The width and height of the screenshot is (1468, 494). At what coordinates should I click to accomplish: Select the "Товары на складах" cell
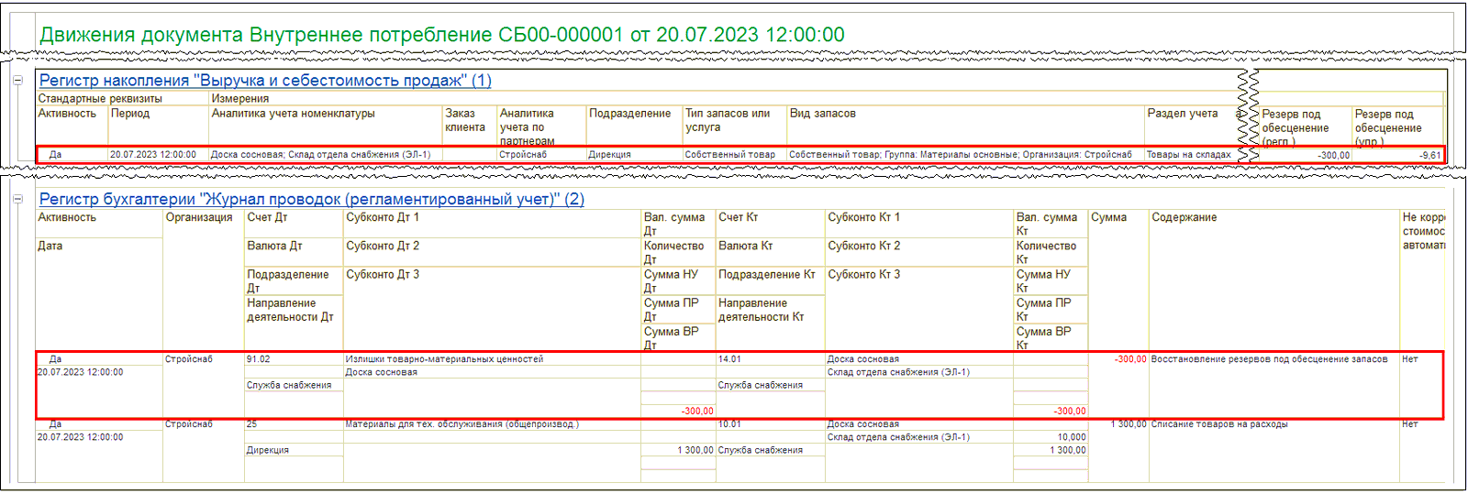1188,155
